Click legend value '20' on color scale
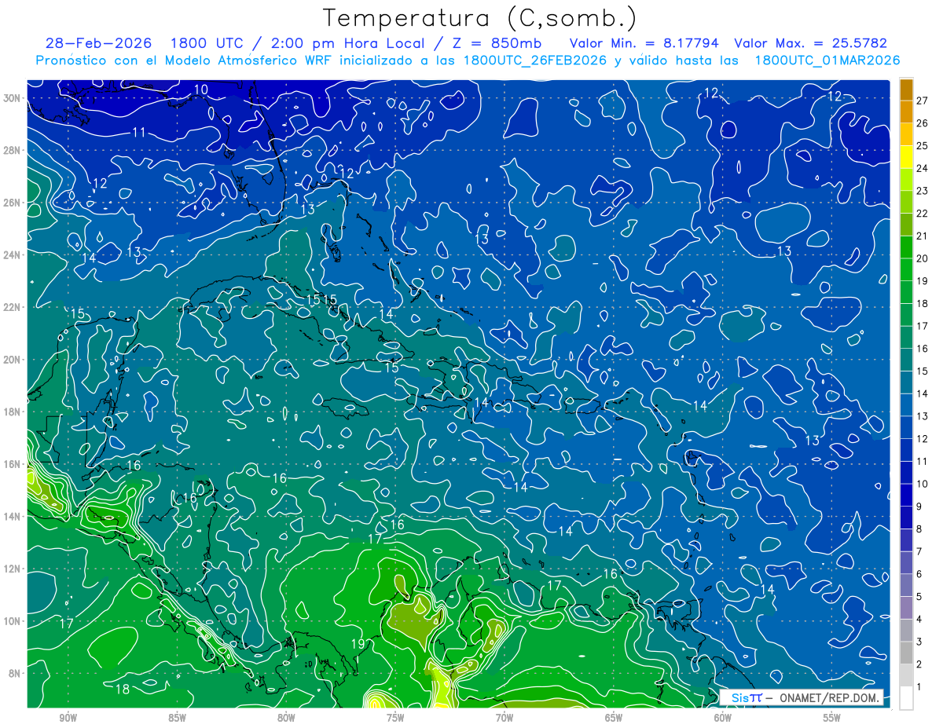The image size is (943, 728). tap(922, 258)
